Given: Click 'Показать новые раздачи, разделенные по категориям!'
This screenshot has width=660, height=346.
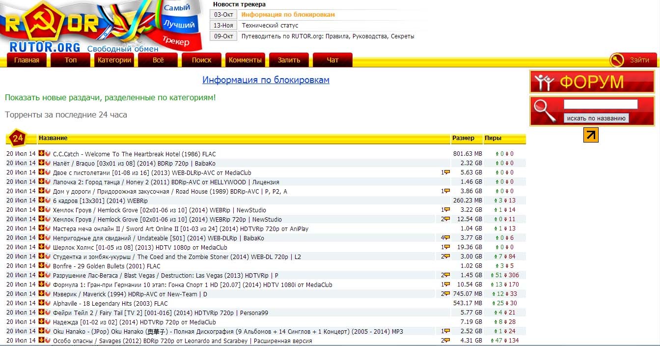Looking at the screenshot, I should coord(110,98).
